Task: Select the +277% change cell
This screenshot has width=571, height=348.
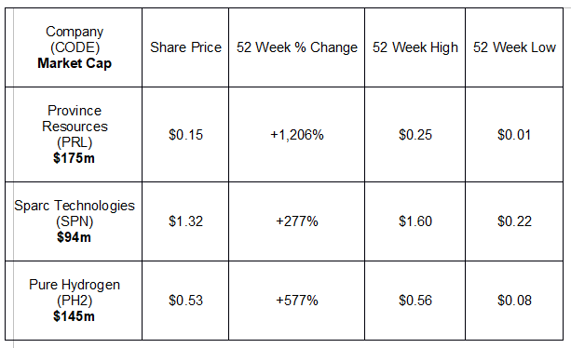Action: click(297, 221)
